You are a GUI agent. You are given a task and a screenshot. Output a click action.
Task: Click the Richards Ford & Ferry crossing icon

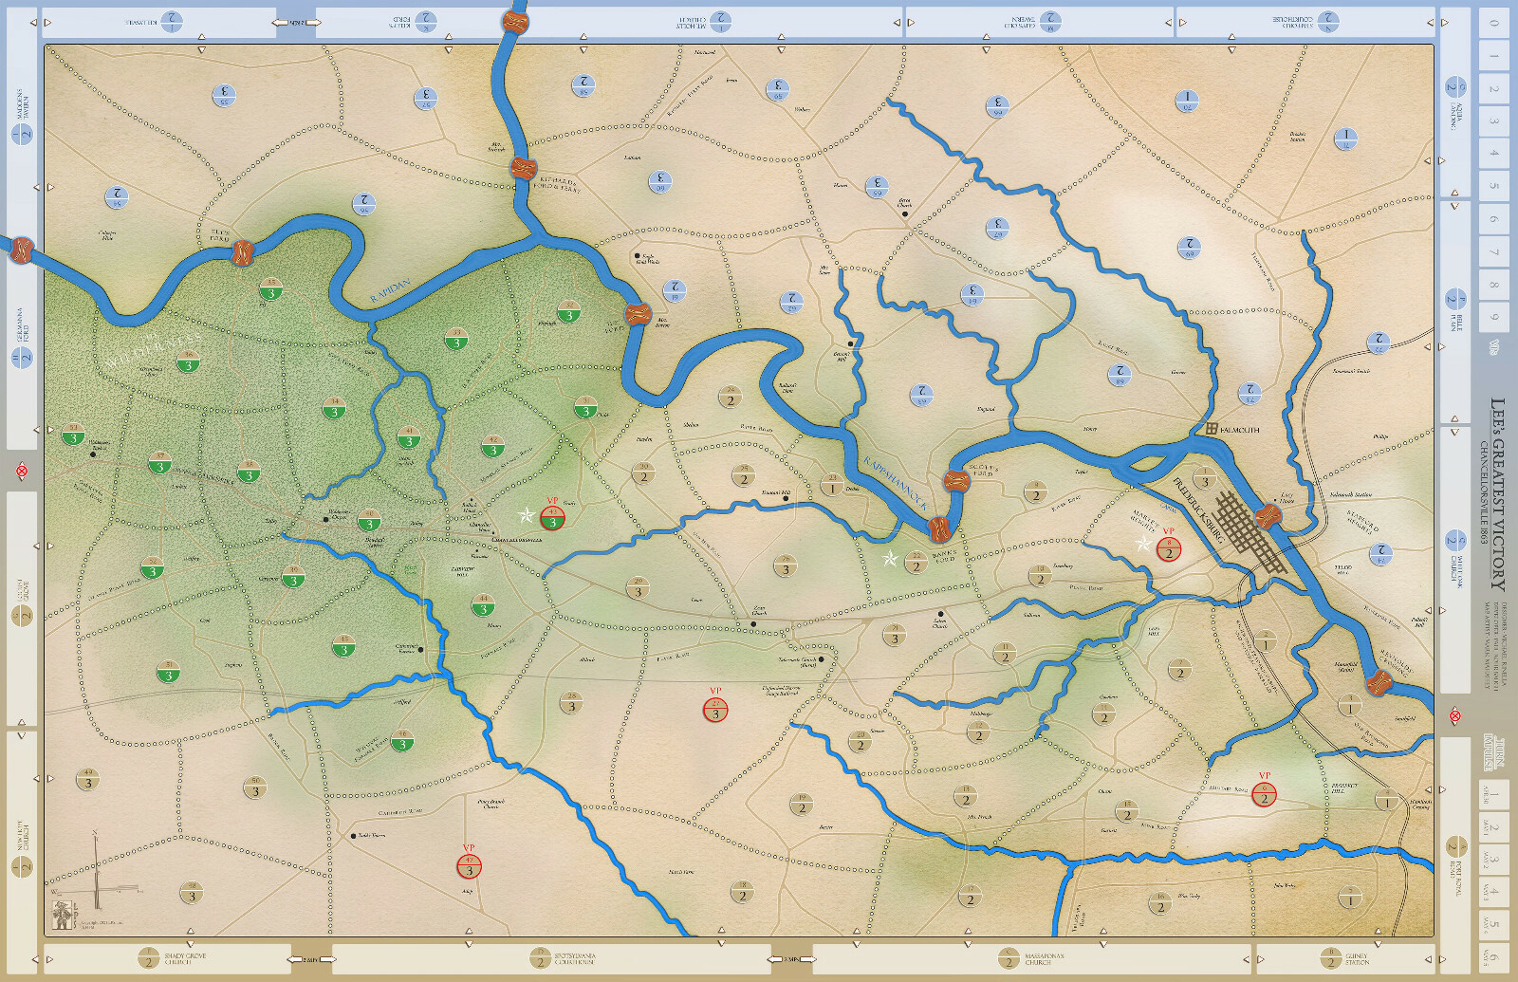tap(523, 169)
